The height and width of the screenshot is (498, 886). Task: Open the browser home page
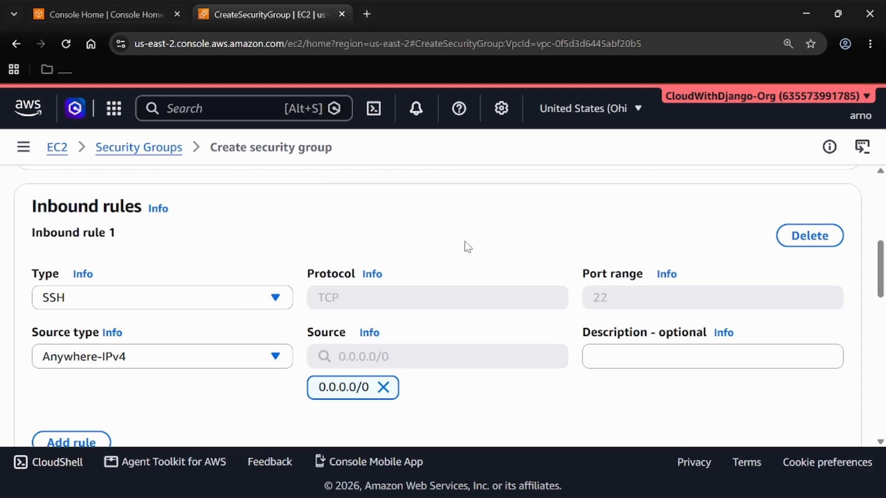point(91,44)
